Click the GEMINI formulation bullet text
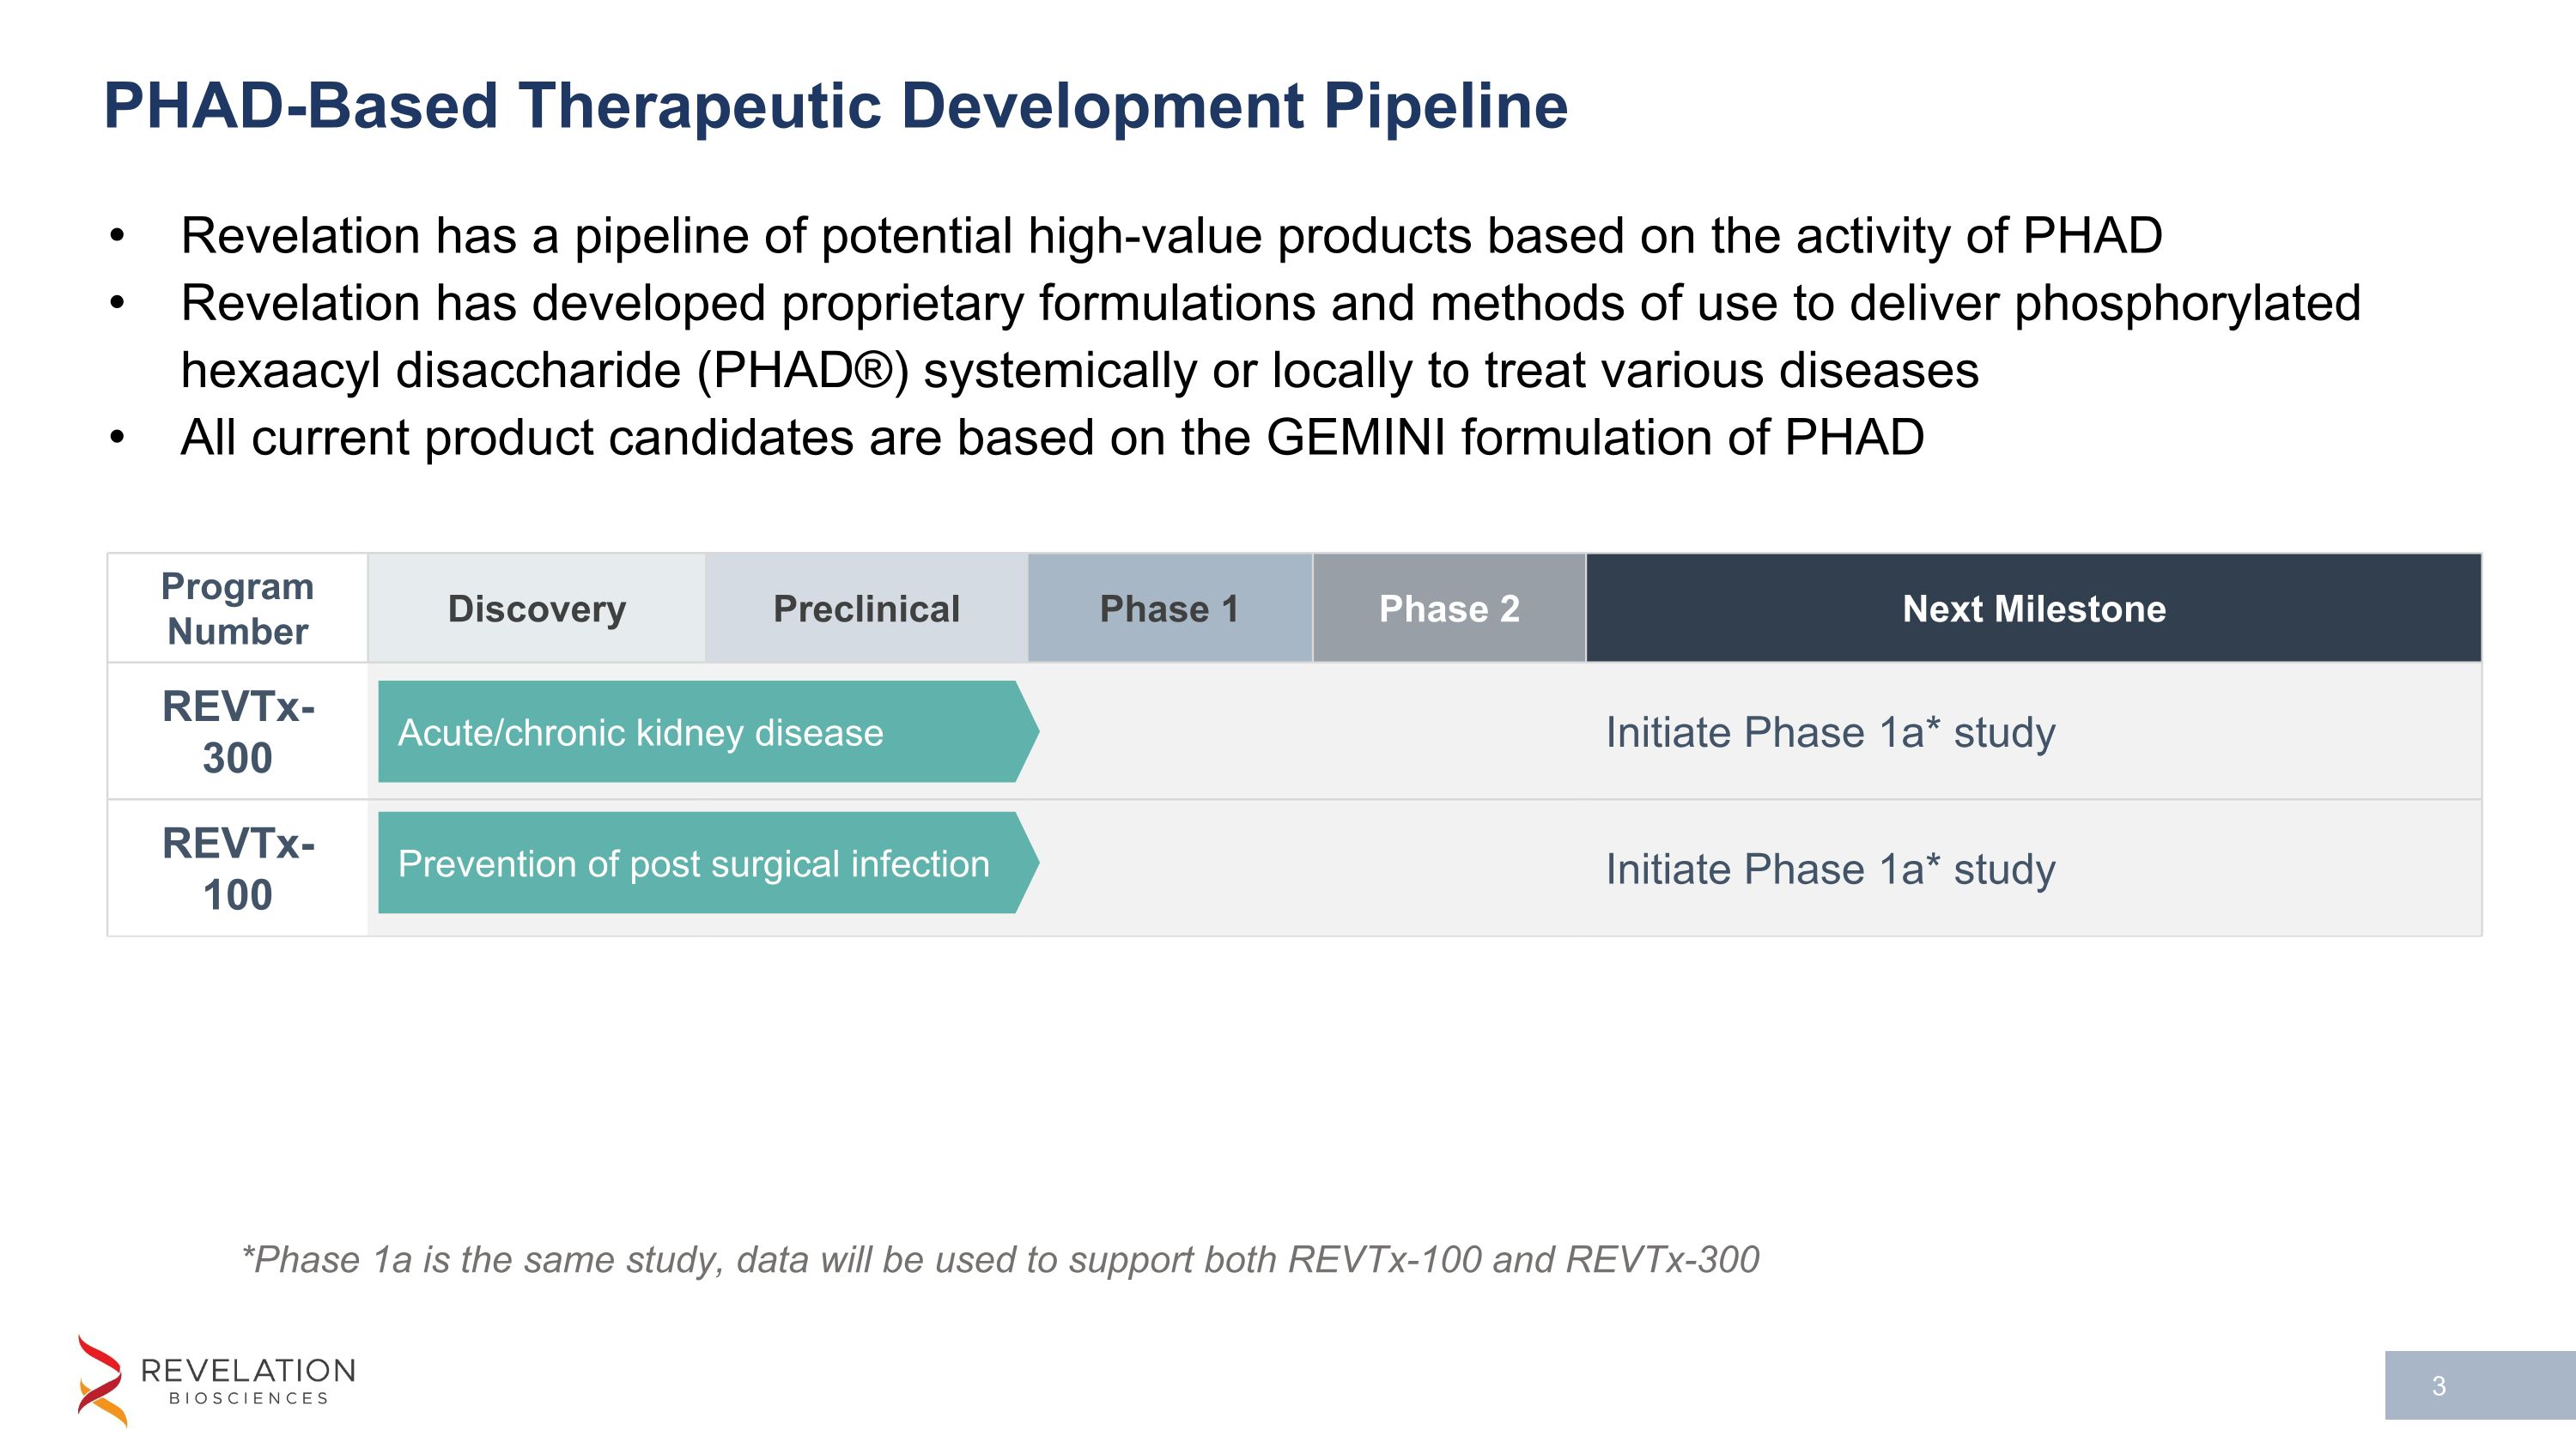The image size is (2576, 1448). pyautogui.click(x=1052, y=438)
